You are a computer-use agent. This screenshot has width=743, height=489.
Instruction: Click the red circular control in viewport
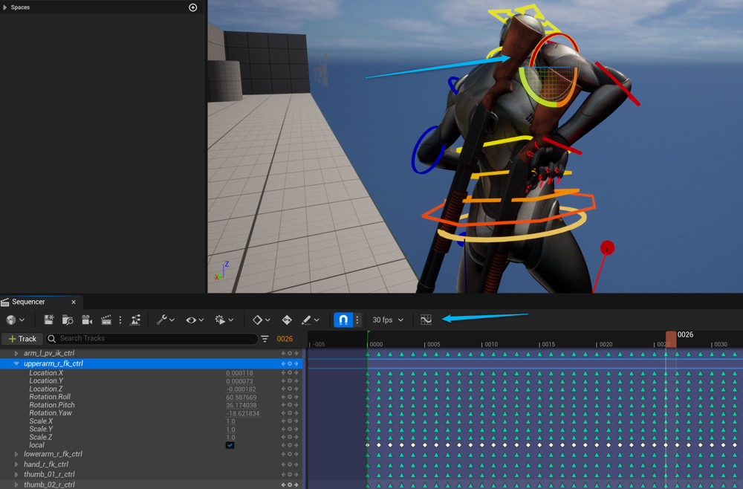607,247
